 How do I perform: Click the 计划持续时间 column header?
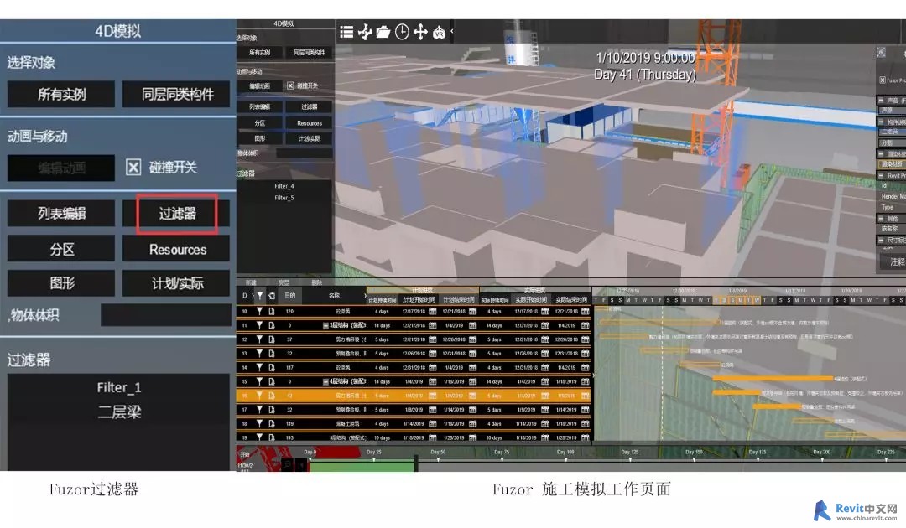[382, 299]
